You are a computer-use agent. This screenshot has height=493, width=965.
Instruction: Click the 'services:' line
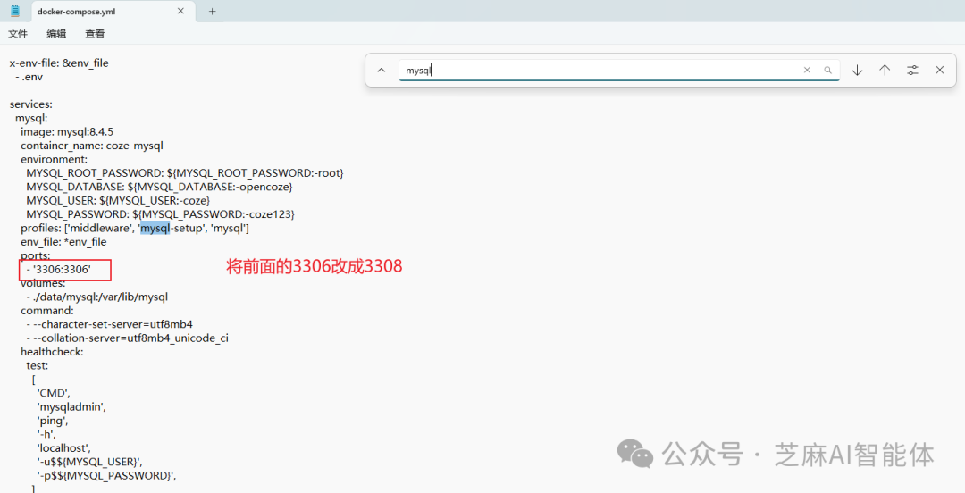click(x=30, y=104)
